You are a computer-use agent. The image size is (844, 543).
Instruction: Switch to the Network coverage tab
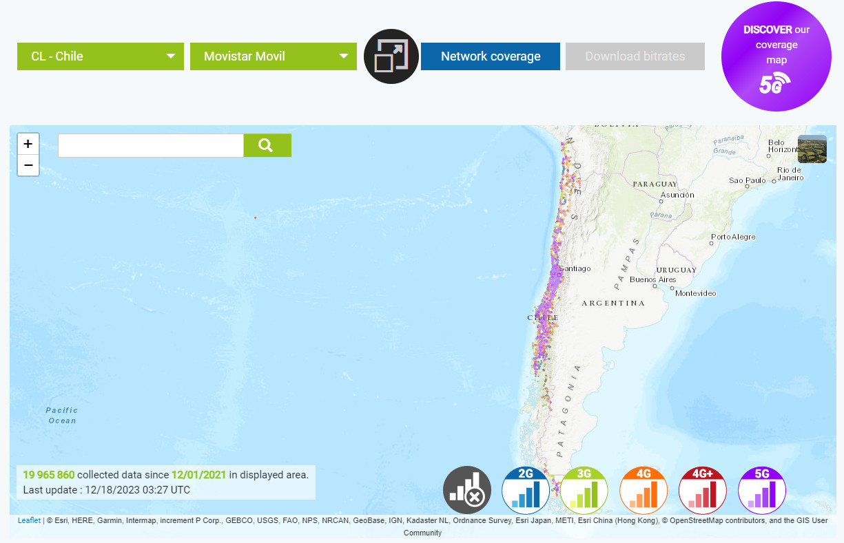tap(491, 56)
